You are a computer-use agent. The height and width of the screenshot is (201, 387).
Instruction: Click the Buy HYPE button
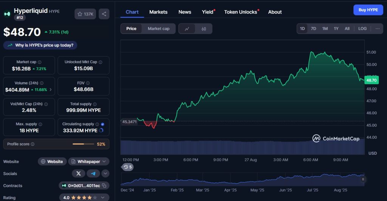(x=368, y=10)
